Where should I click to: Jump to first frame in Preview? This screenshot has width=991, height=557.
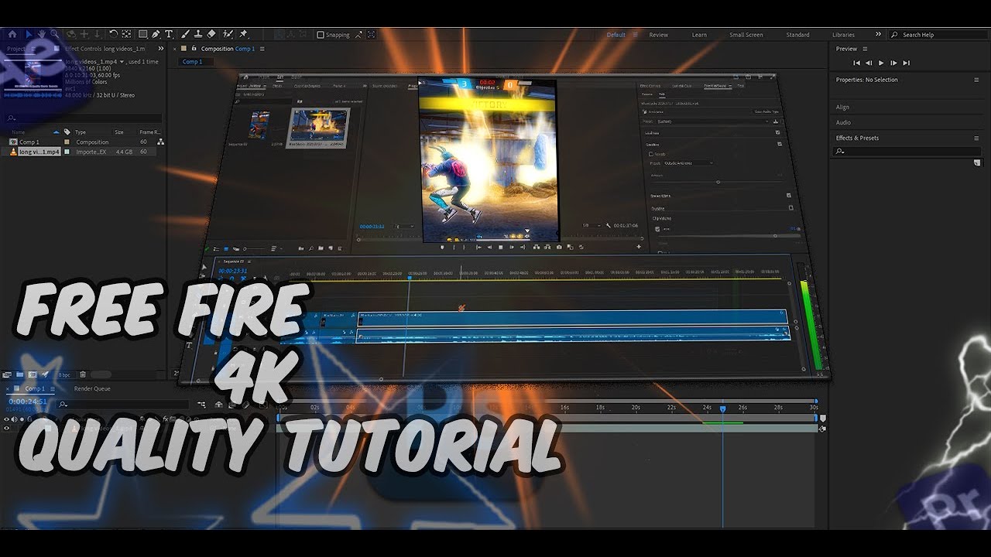tap(856, 63)
